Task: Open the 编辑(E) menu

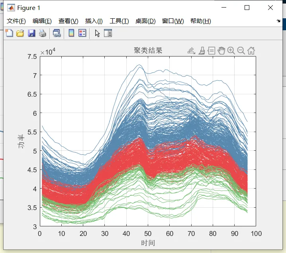Action: click(42, 21)
